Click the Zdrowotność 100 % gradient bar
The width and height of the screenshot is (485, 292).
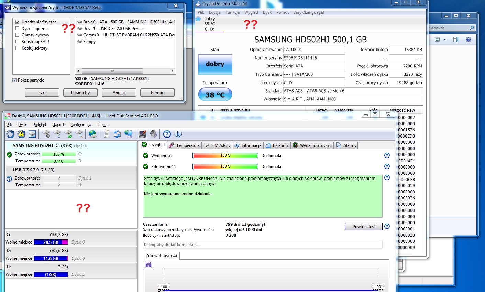click(225, 166)
